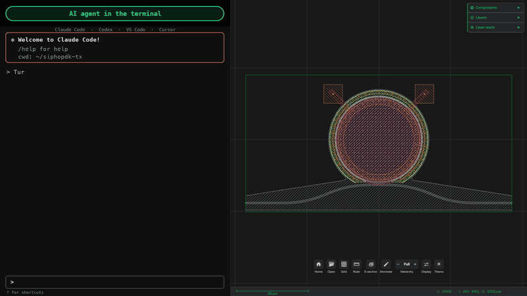The height and width of the screenshot is (296, 527).
Task: Select the Codex tab
Action: click(105, 30)
